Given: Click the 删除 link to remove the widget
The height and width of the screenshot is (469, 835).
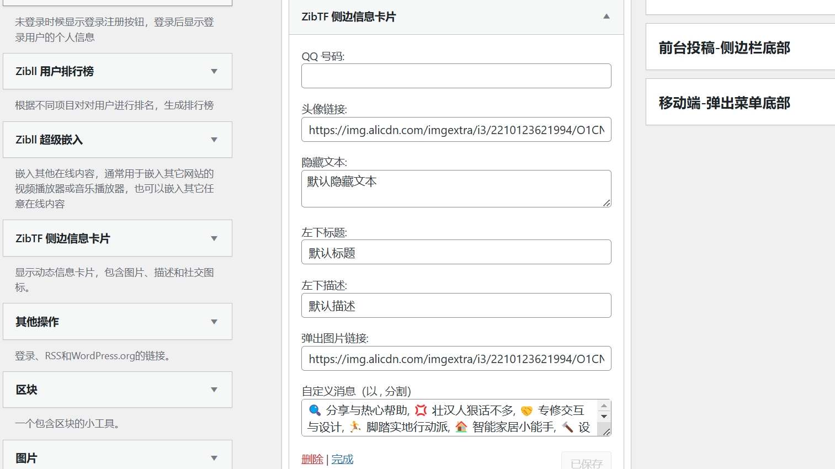Looking at the screenshot, I should 312,459.
